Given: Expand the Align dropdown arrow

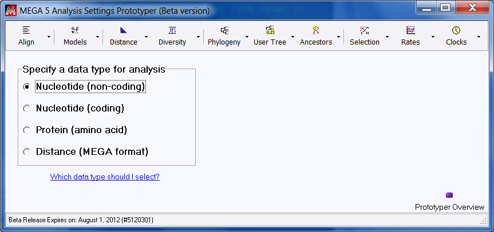Looking at the screenshot, I should 49,37.
